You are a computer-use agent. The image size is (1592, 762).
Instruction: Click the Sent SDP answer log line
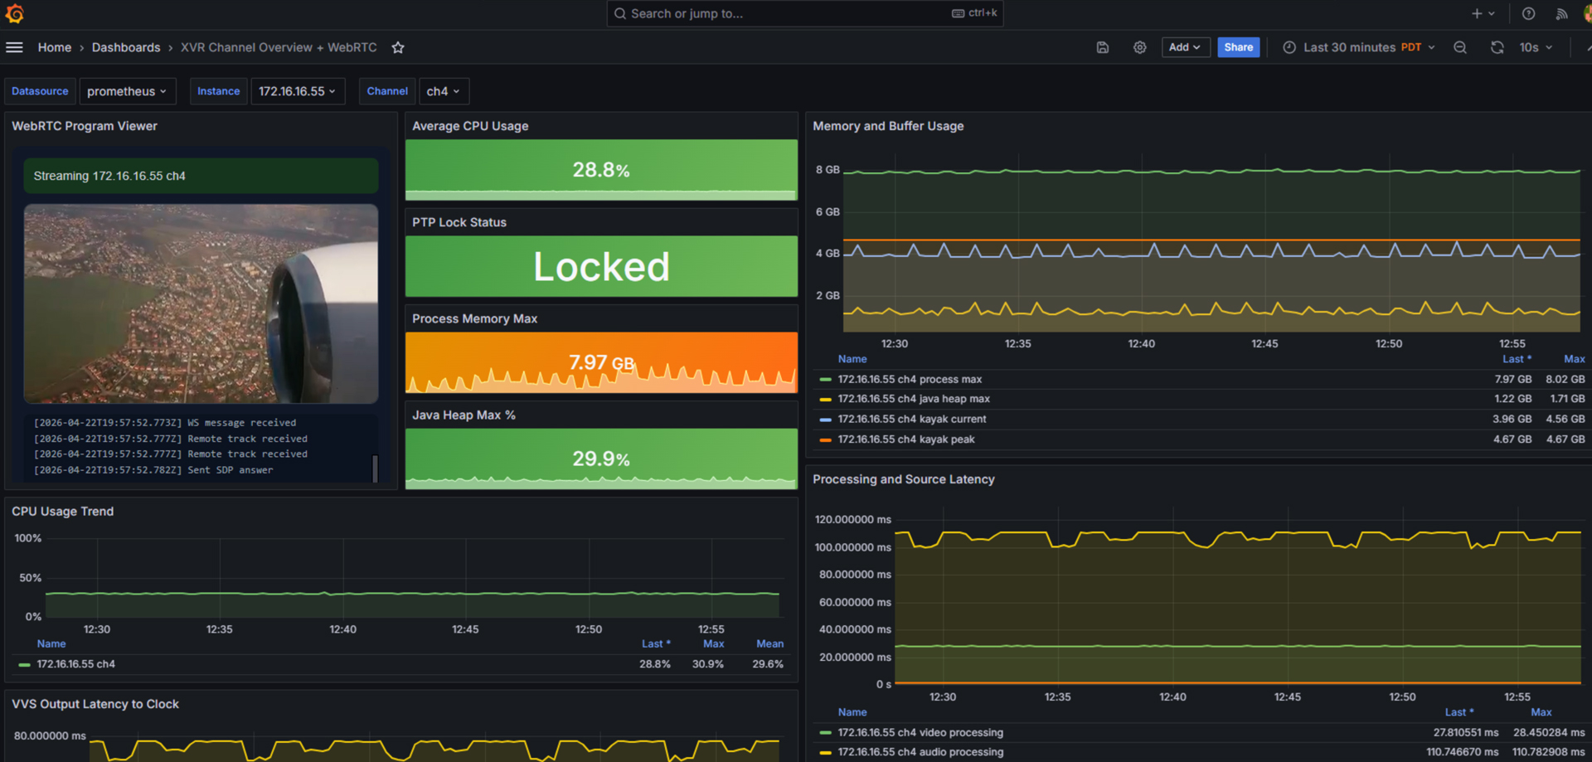pyautogui.click(x=153, y=470)
